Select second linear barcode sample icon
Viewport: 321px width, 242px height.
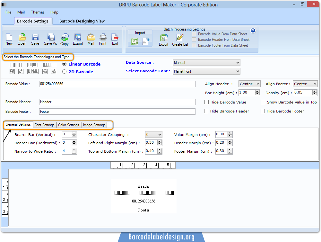[x=32, y=65]
